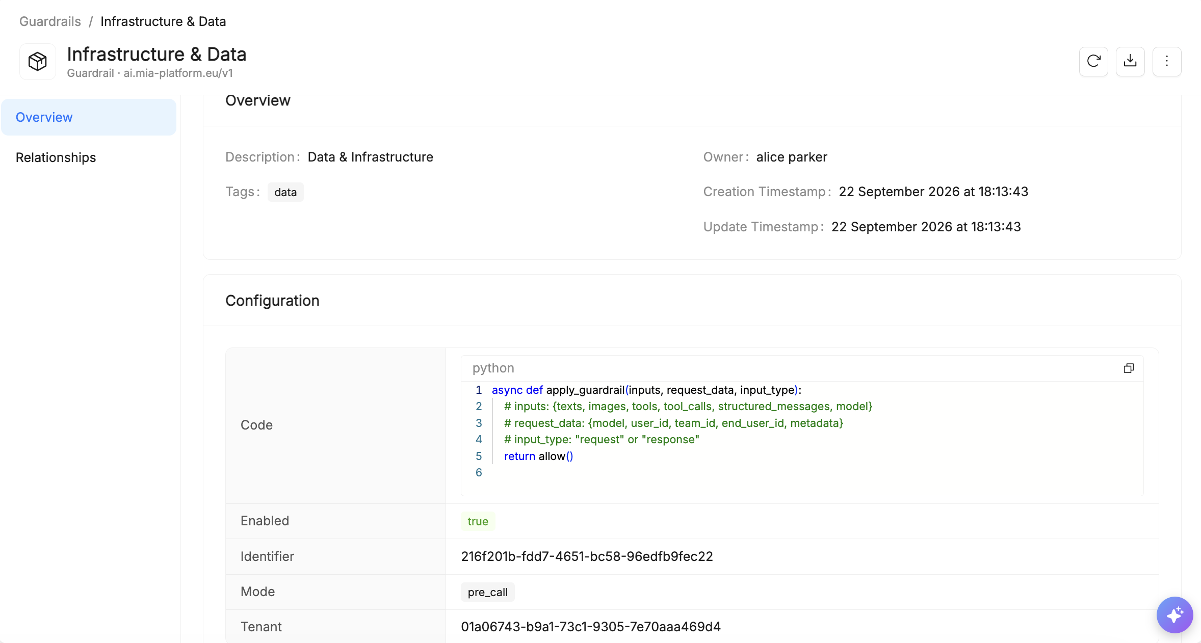This screenshot has width=1201, height=643.
Task: Click the Tags field label
Action: click(242, 192)
